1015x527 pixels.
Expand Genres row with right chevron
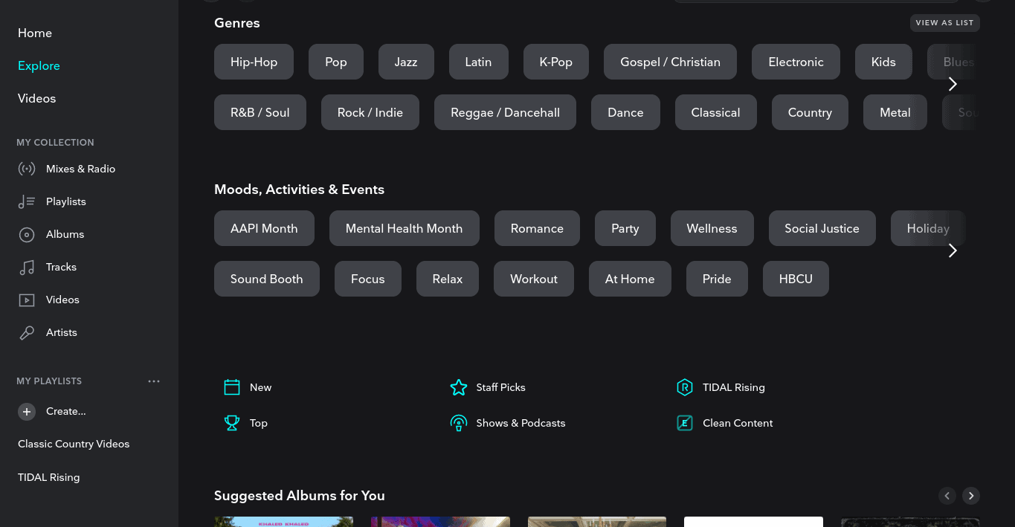click(x=953, y=84)
